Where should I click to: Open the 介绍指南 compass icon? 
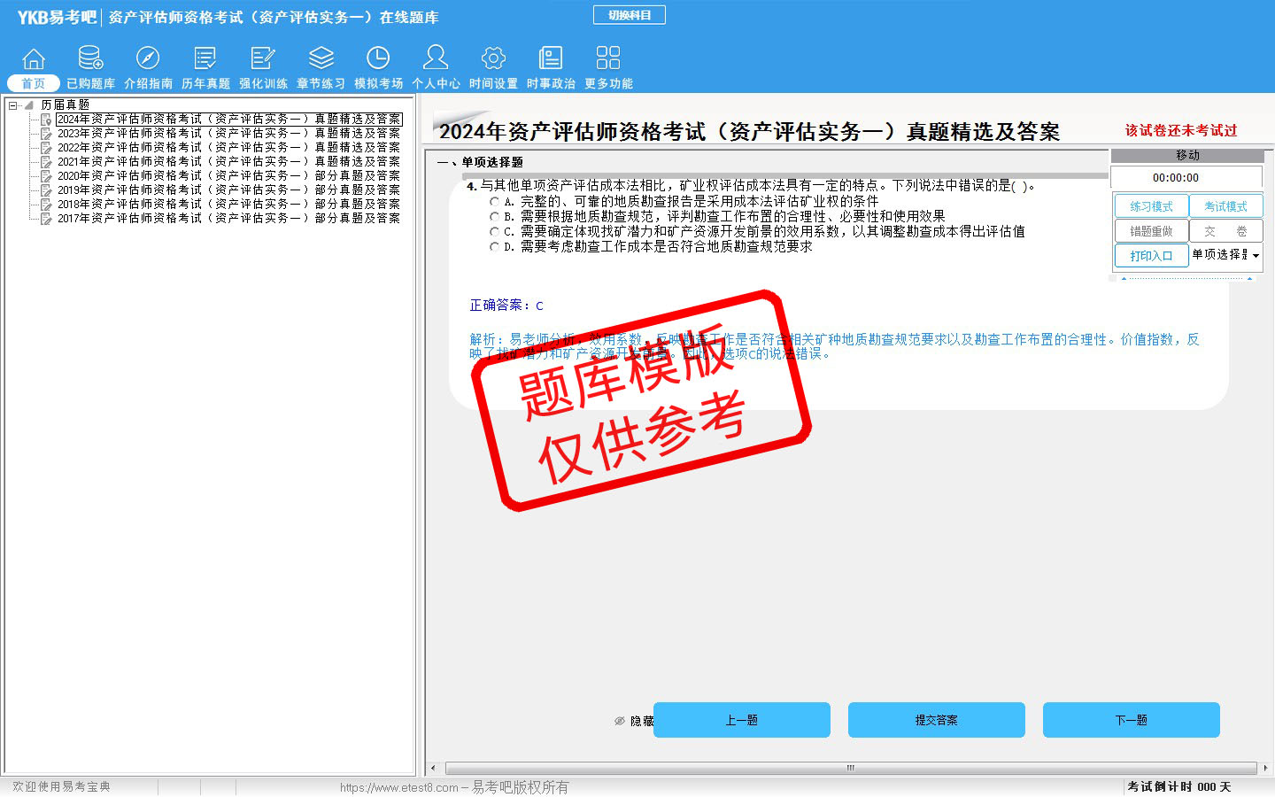pos(148,59)
